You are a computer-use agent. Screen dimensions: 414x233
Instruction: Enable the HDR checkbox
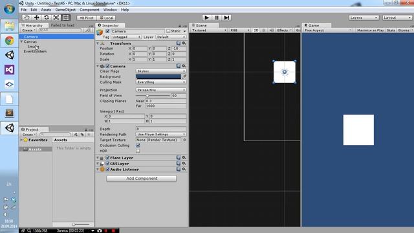coord(138,151)
